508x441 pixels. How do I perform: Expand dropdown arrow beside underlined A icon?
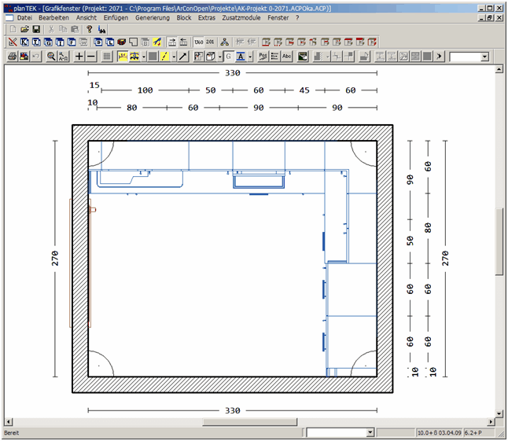(249, 57)
